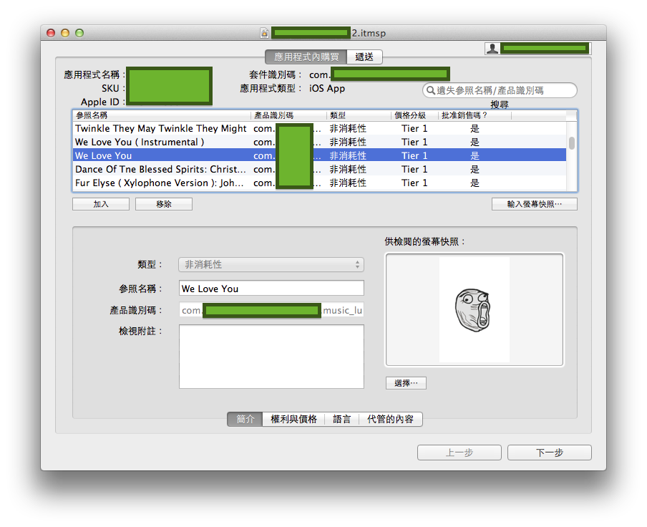The height and width of the screenshot is (527, 647).
Task: Open the 代管的內容 tab
Action: pyautogui.click(x=390, y=420)
